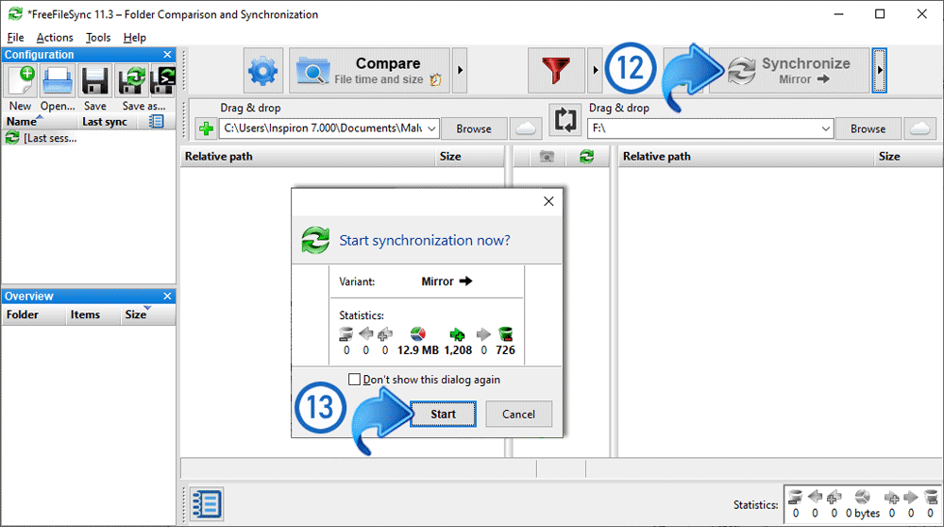Start the synchronization now

tap(443, 415)
